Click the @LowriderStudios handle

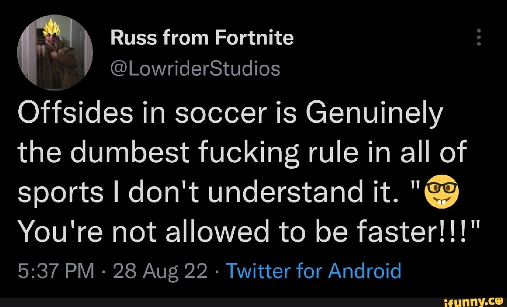click(x=195, y=69)
